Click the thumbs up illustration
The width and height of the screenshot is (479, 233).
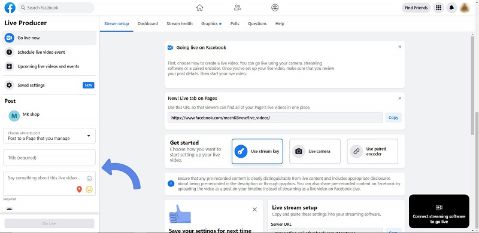pyautogui.click(x=180, y=214)
